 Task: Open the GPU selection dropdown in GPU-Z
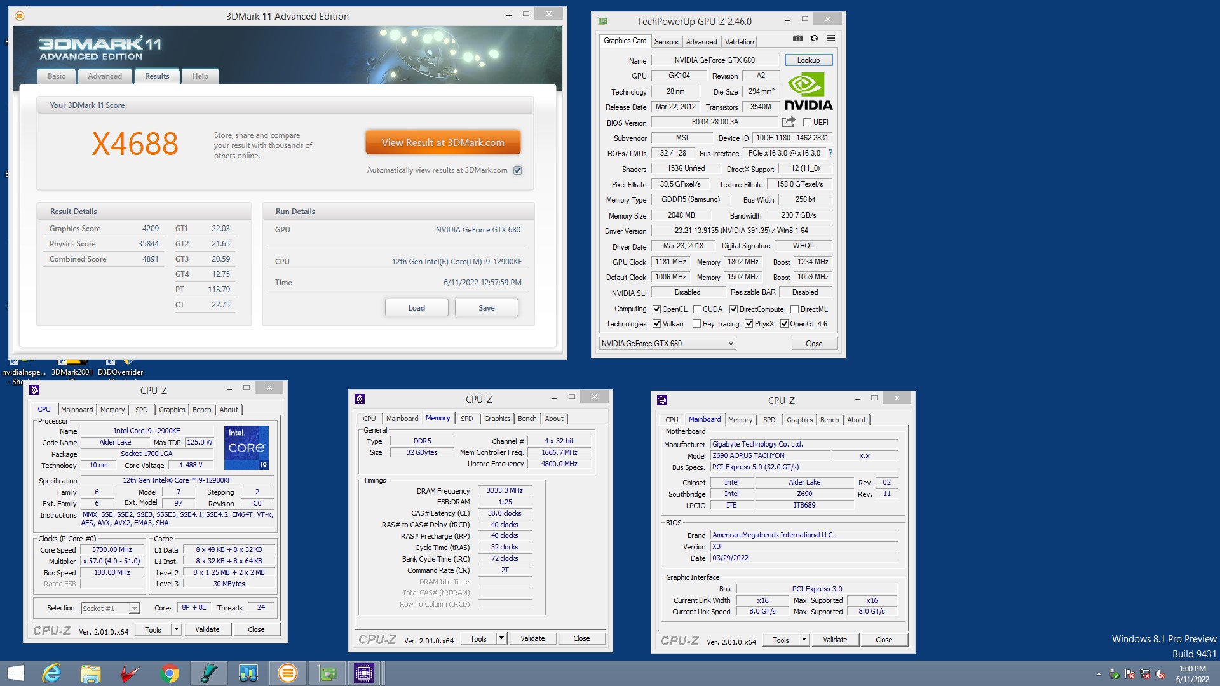[667, 344]
